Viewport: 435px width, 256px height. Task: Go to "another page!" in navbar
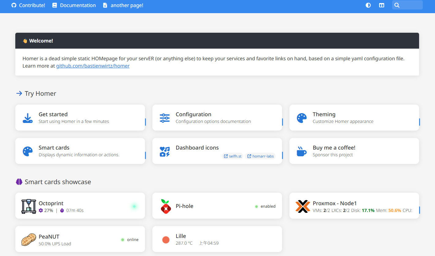coord(123,5)
